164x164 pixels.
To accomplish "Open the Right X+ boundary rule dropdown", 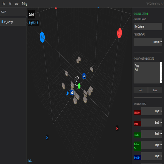I will click(151, 111).
